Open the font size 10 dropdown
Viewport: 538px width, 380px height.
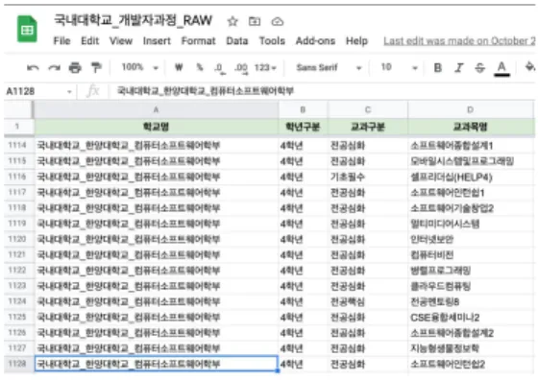(x=399, y=67)
